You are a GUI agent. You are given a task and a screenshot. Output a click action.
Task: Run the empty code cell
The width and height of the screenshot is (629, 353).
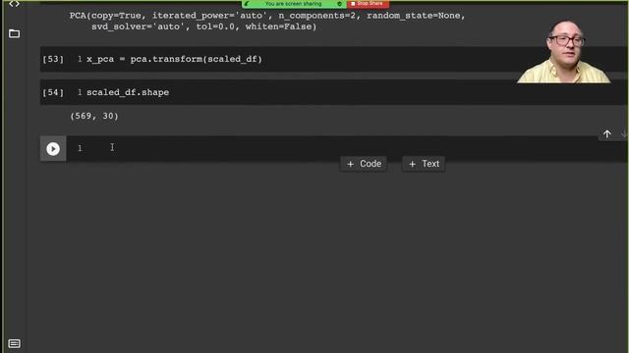(53, 148)
